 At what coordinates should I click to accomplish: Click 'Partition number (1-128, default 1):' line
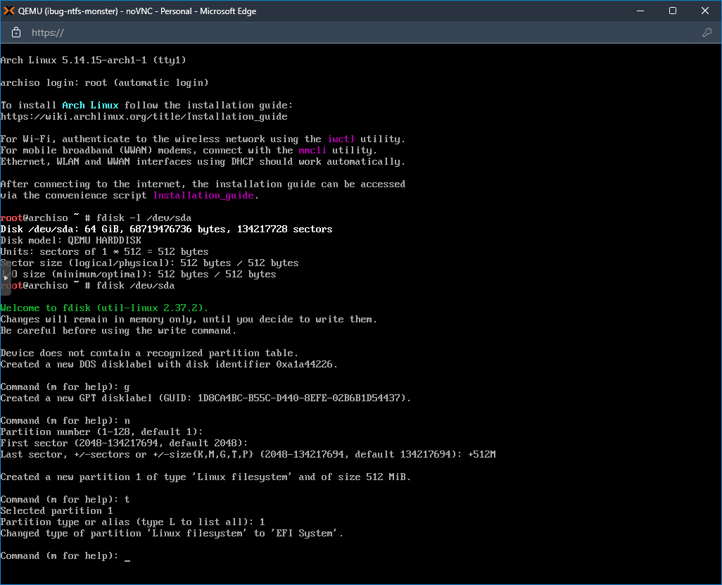(x=102, y=432)
